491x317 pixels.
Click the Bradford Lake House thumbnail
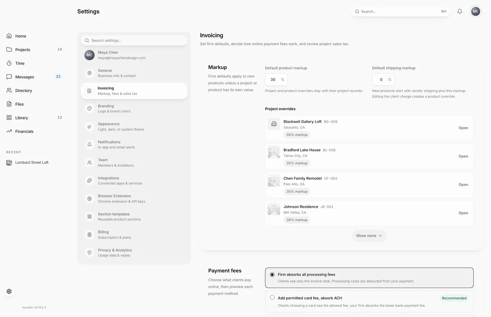[274, 152]
